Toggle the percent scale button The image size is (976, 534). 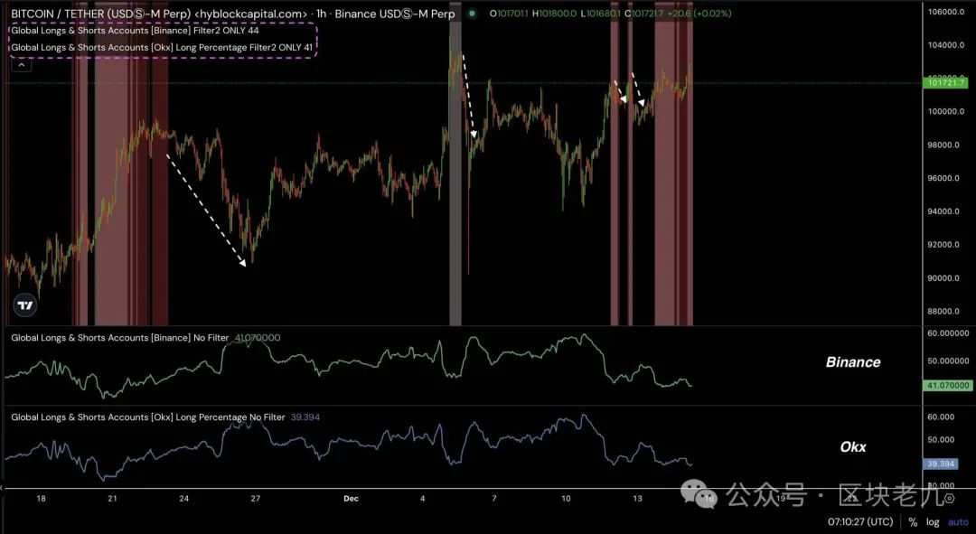click(x=913, y=521)
